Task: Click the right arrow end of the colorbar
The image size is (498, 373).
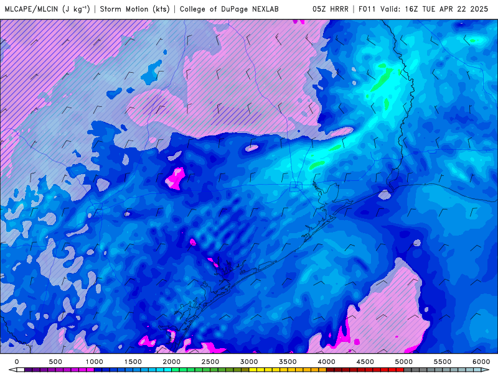Action: [486, 370]
